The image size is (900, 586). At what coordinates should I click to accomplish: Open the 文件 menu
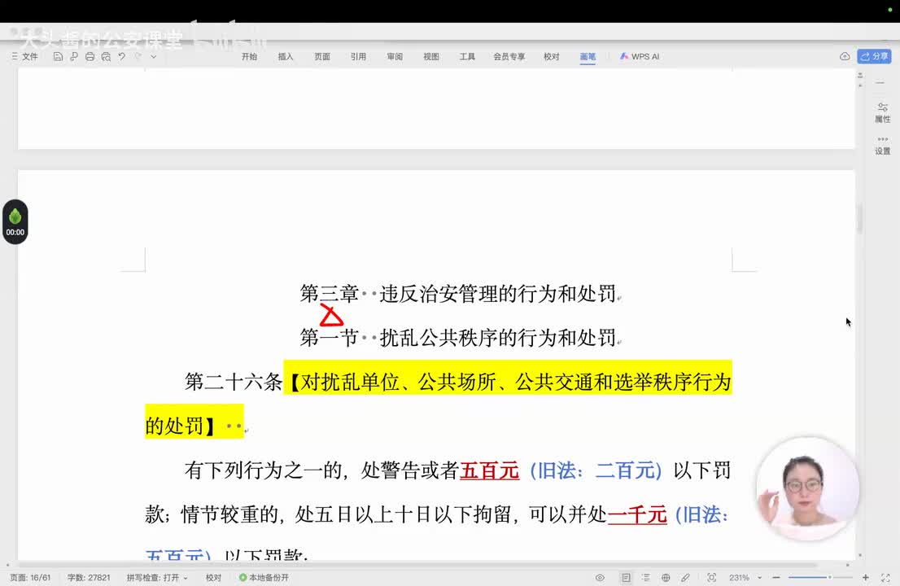click(x=24, y=56)
